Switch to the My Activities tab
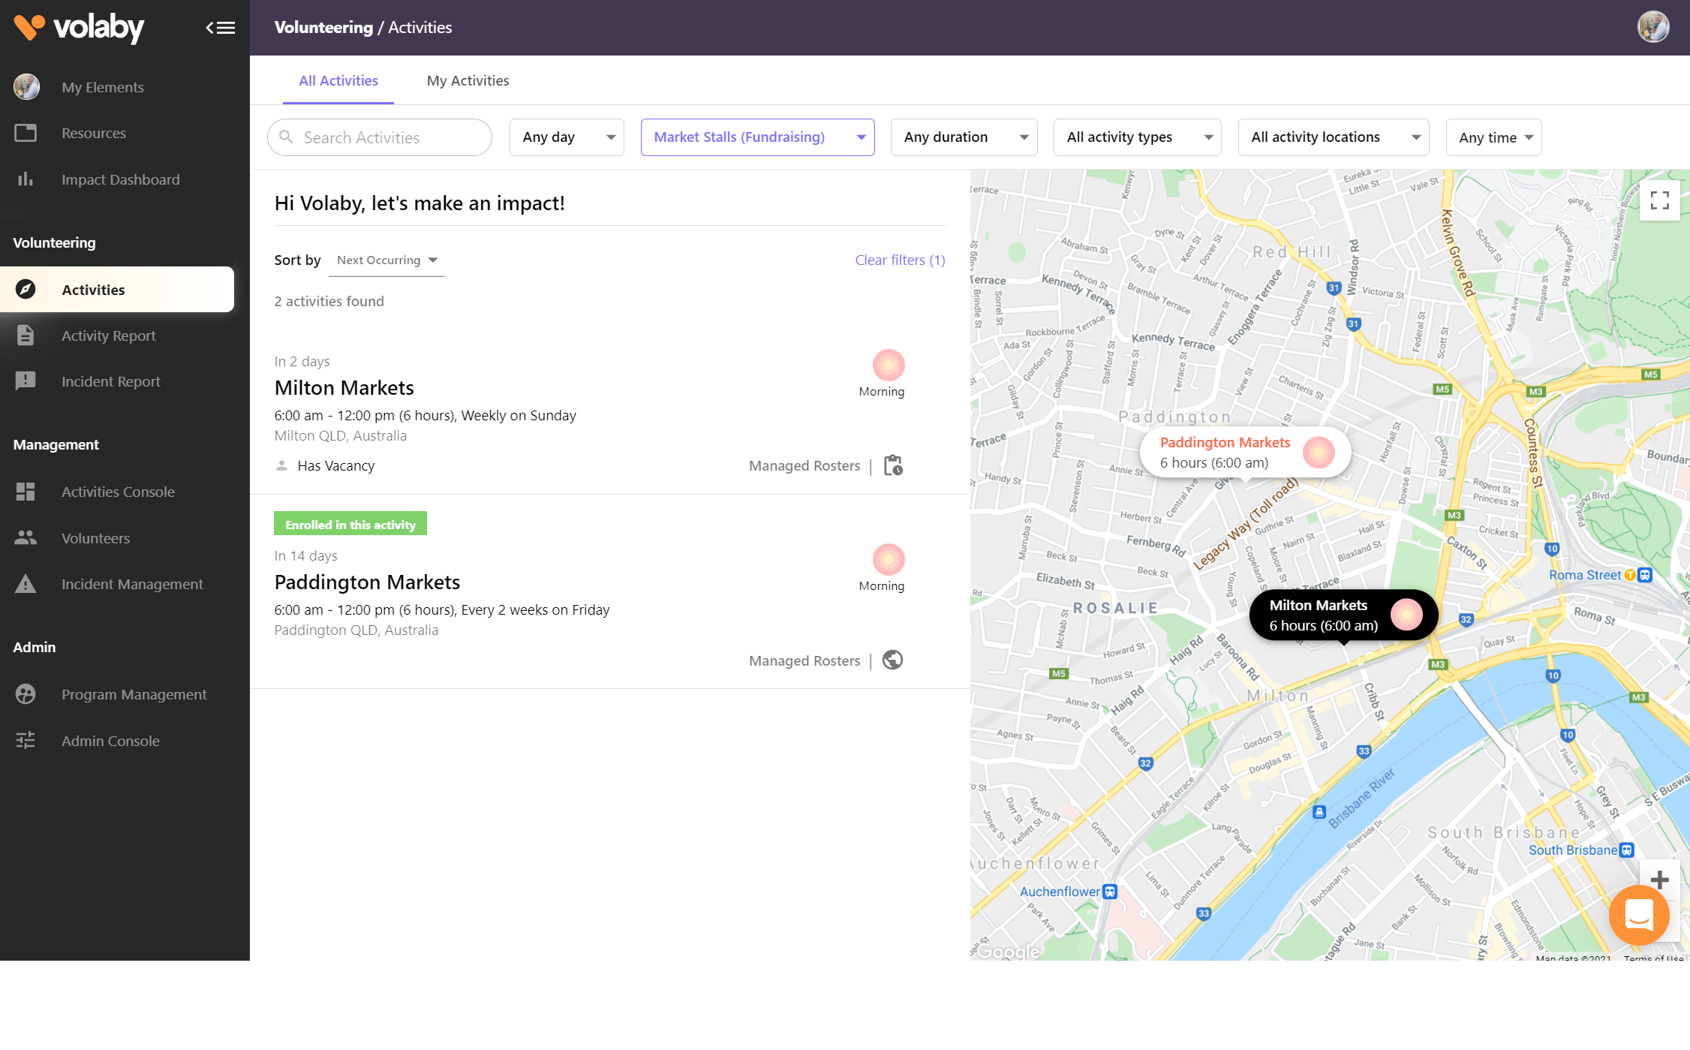This screenshot has height=1050, width=1690. tap(467, 80)
